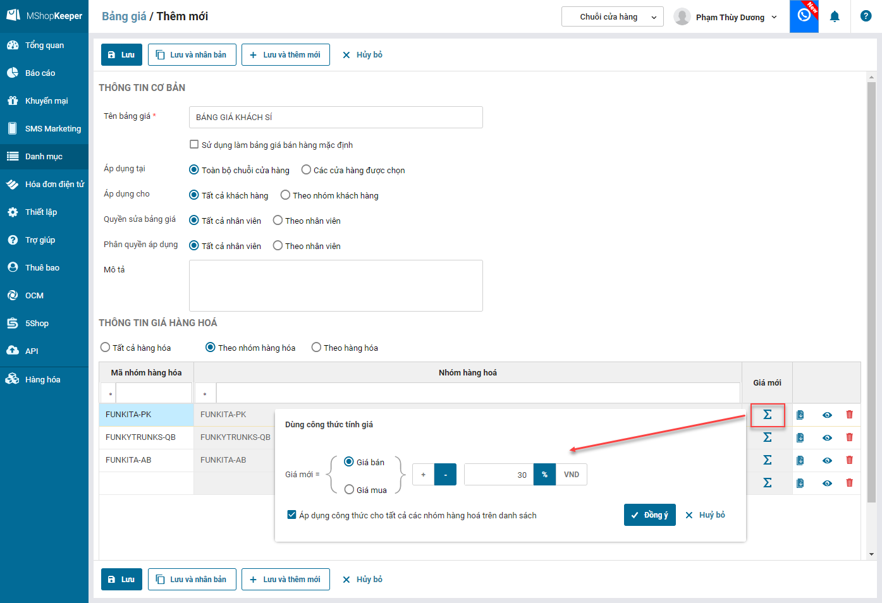Select the Giá mua radio option

(x=349, y=490)
